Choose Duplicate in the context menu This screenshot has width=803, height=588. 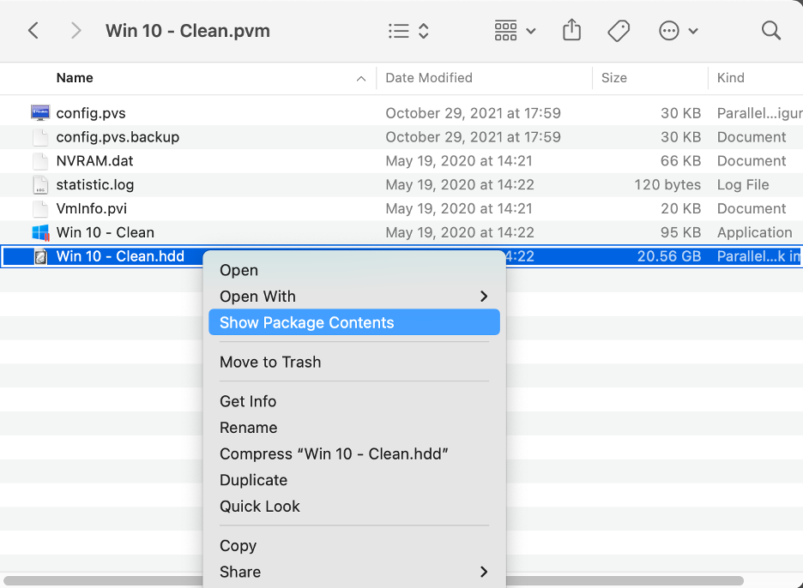[x=253, y=480]
